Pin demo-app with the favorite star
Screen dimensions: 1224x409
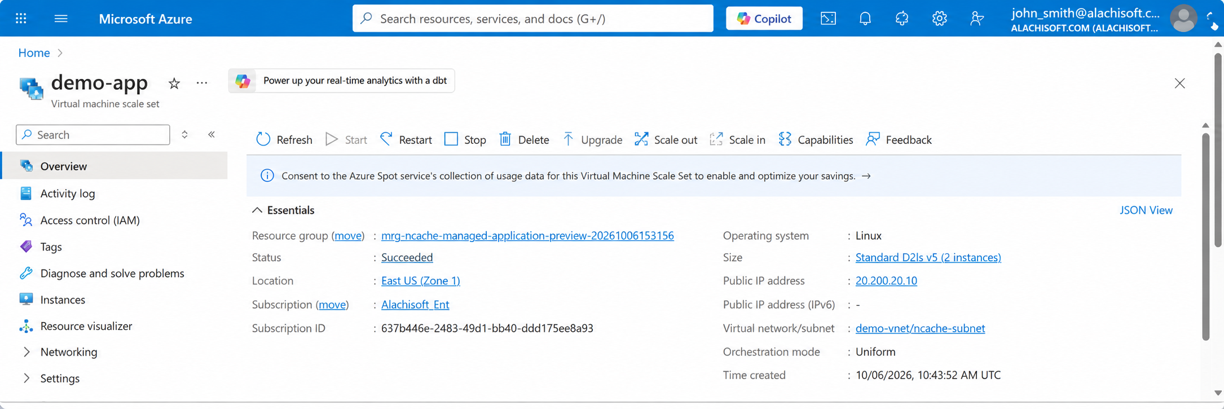pyautogui.click(x=174, y=83)
